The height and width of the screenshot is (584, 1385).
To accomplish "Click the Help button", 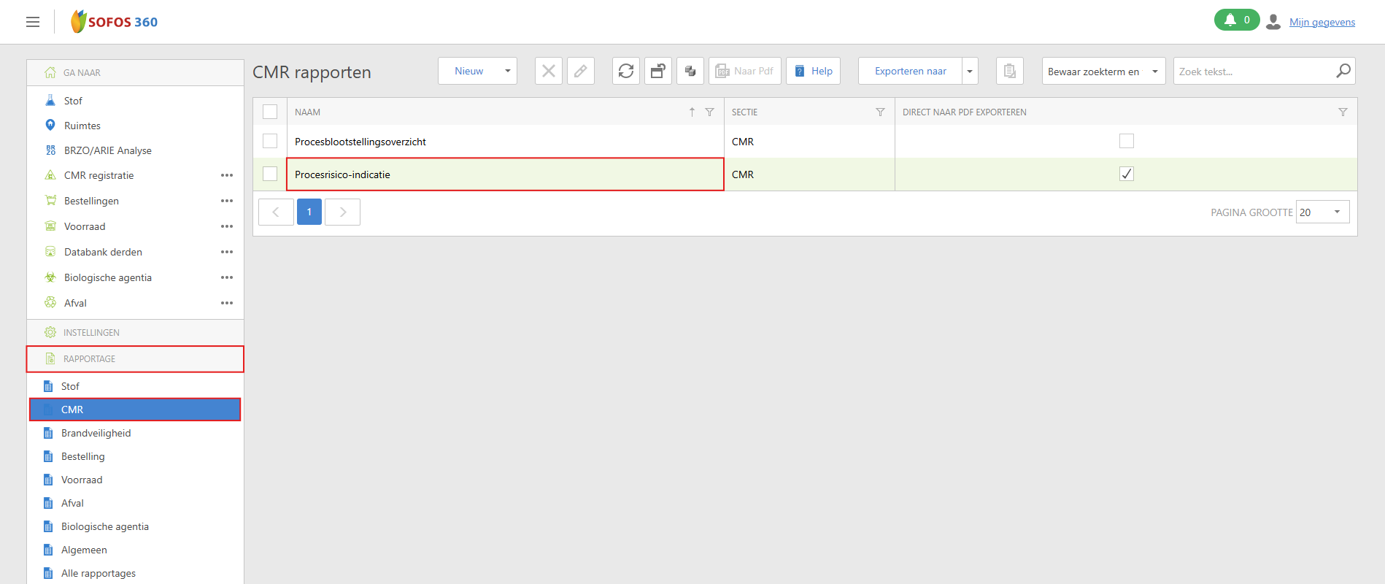I will [813, 71].
